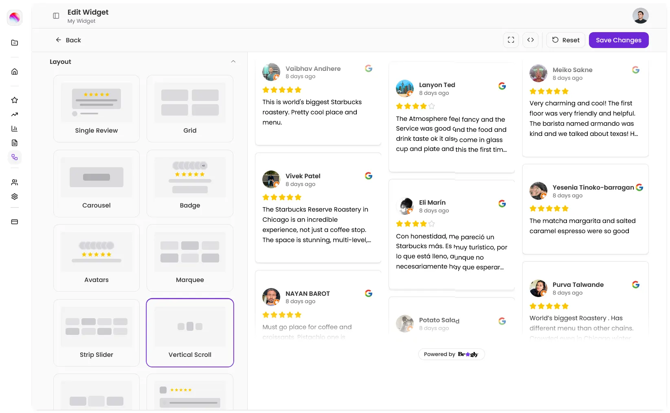Select the Grid layout
Viewport: 670px width, 413px height.
tap(190, 109)
